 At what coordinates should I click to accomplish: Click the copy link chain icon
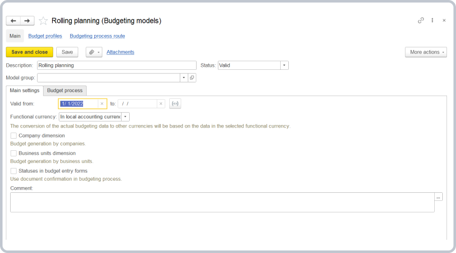pyautogui.click(x=421, y=21)
